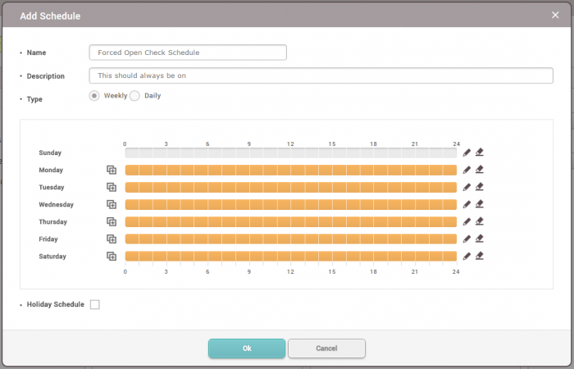The height and width of the screenshot is (369, 574).
Task: Click the Description text field
Action: click(321, 75)
